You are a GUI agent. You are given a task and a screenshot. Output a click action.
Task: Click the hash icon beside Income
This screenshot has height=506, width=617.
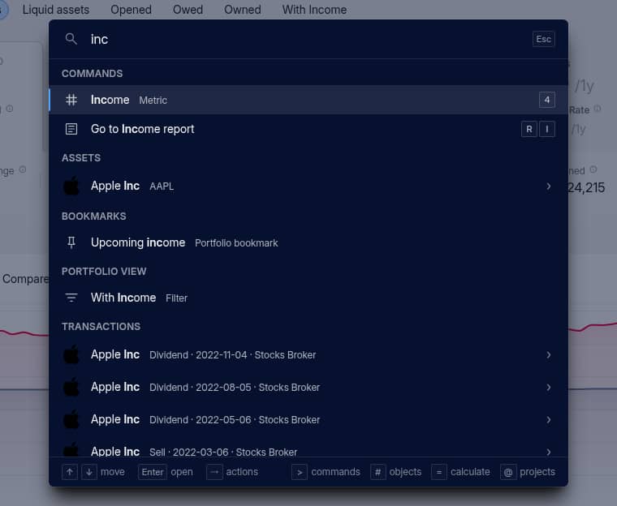pos(71,100)
